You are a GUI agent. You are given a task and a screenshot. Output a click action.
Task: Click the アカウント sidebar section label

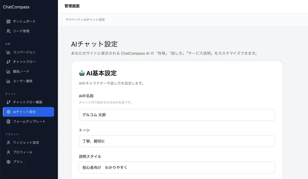(12, 134)
